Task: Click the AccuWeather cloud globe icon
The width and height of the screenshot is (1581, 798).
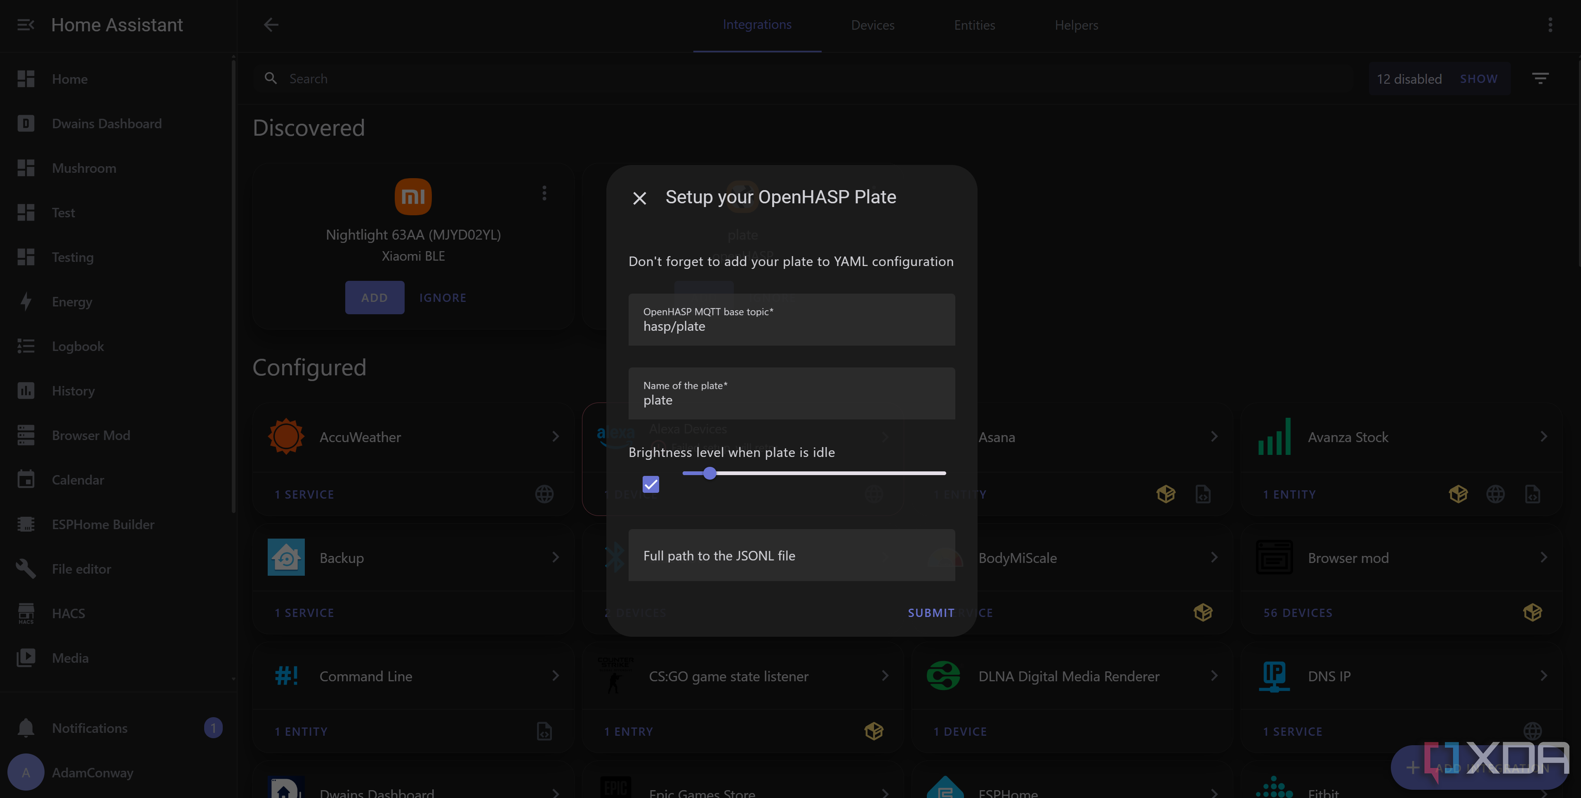Action: coord(544,494)
